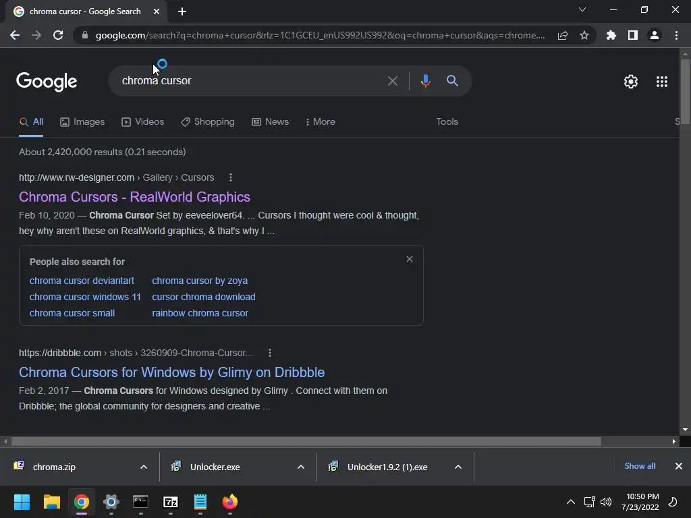The image size is (691, 518).
Task: Share this page via the share icon
Action: pos(563,35)
